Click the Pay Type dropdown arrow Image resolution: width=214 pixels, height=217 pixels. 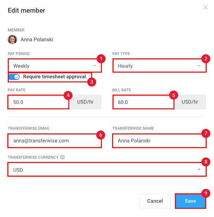(199, 66)
